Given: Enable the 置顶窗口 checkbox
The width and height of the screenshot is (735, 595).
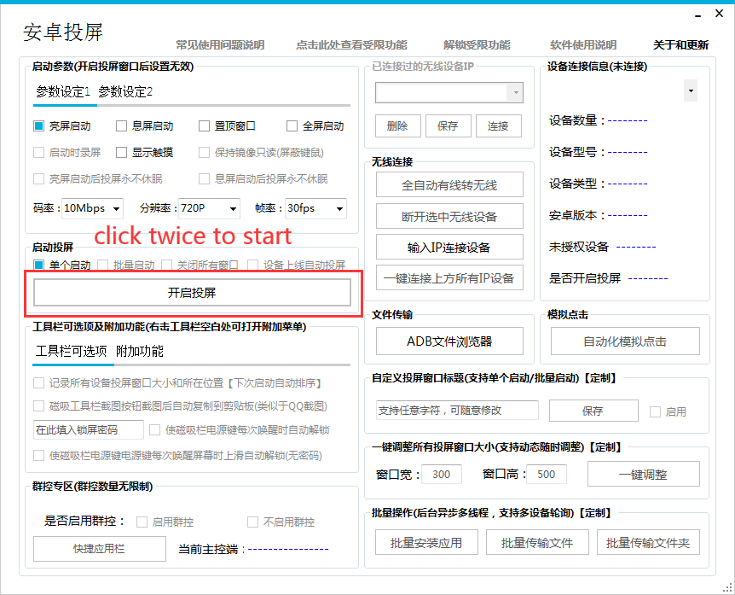Looking at the screenshot, I should [x=205, y=126].
